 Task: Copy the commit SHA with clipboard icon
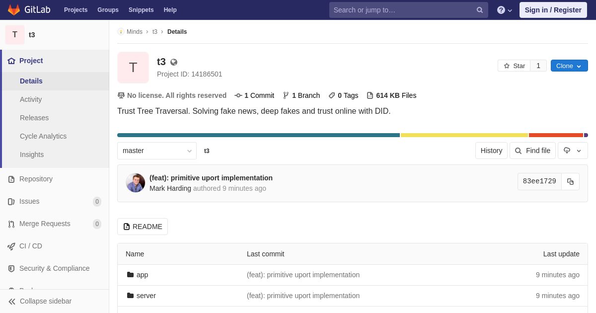point(570,181)
